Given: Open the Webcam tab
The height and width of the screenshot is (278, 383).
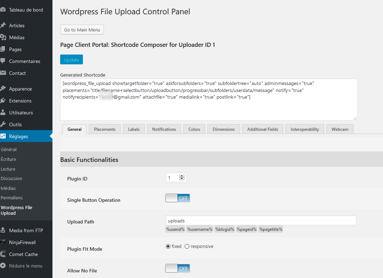Looking at the screenshot, I should 340,129.
